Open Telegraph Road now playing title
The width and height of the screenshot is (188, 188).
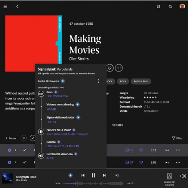pyautogui.click(x=26, y=177)
